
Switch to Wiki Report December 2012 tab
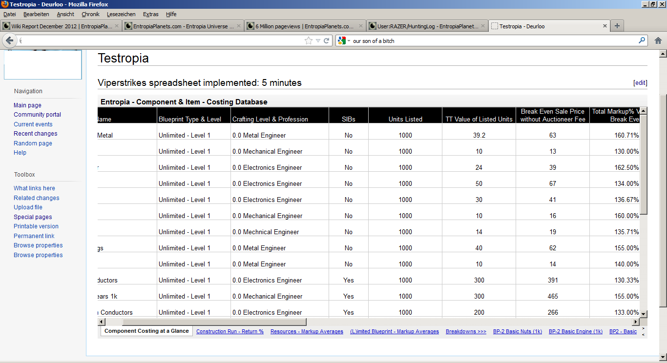61,26
